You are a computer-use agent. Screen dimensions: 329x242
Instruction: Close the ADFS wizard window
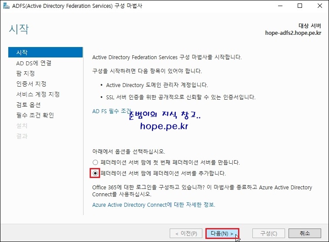pyautogui.click(x=320, y=6)
